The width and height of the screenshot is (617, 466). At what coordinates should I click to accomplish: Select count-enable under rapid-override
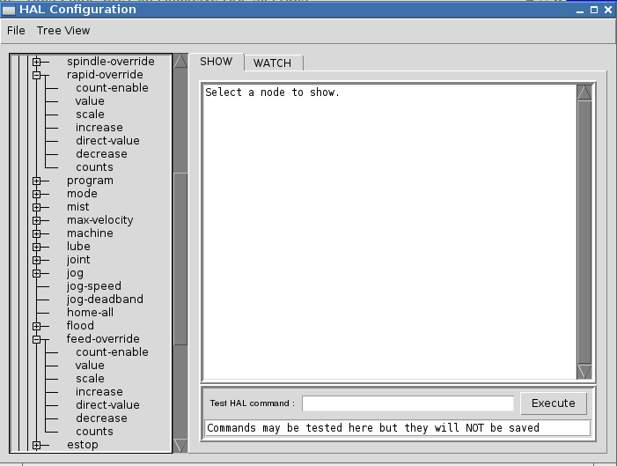[112, 88]
